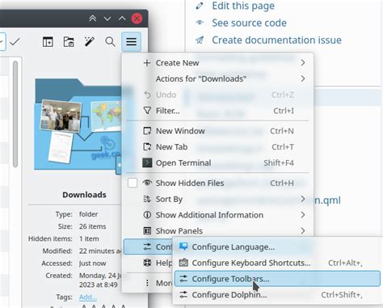The width and height of the screenshot is (383, 308).
Task: Click the paper plane documentation issue icon
Action: tap(200, 40)
